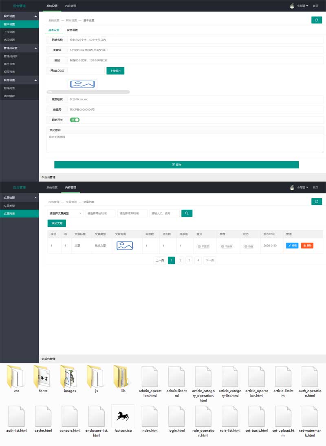Screen dimensions: 326x446
Task: Open the 请选择文章类型 dropdown
Action: (x=66, y=213)
